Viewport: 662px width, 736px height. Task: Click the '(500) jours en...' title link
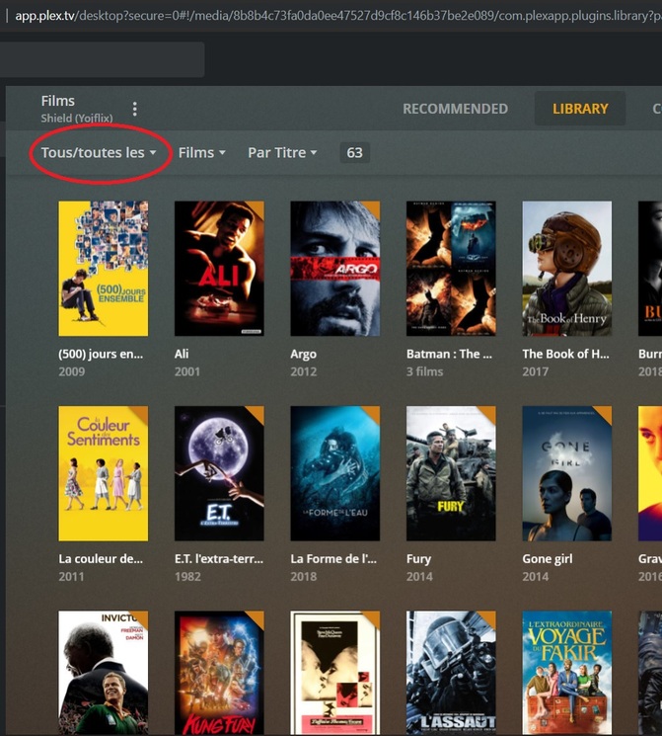pos(101,354)
